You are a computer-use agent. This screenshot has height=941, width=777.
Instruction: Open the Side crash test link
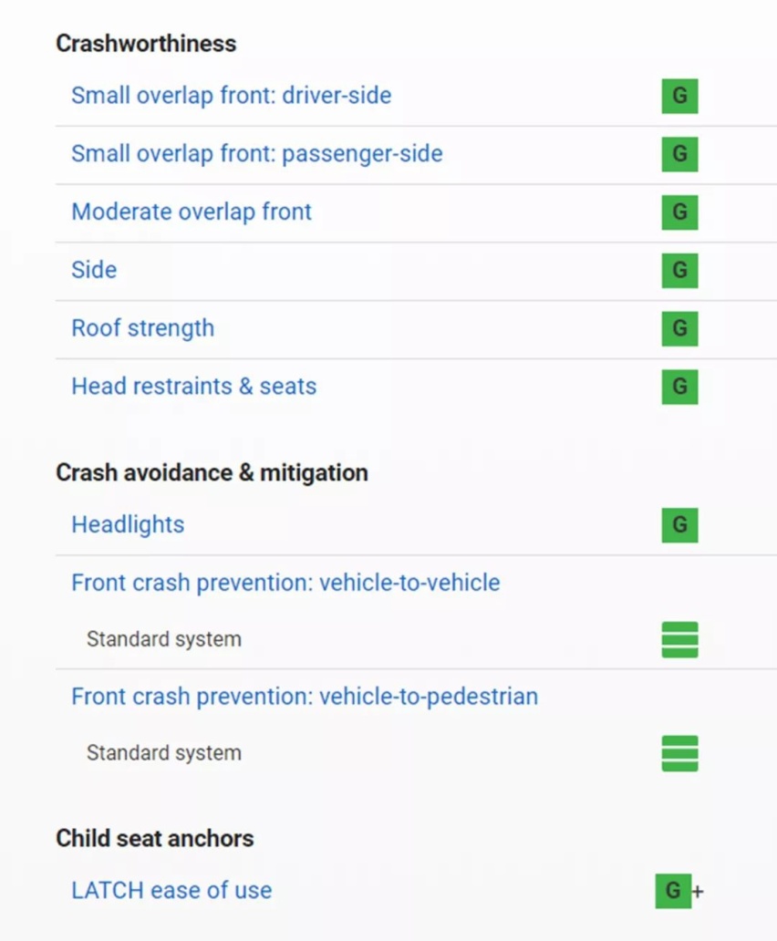coord(94,270)
